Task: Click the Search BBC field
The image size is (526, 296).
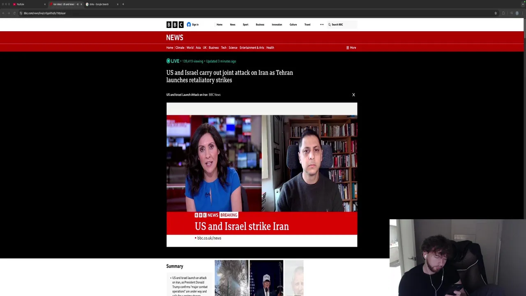Action: pyautogui.click(x=343, y=25)
